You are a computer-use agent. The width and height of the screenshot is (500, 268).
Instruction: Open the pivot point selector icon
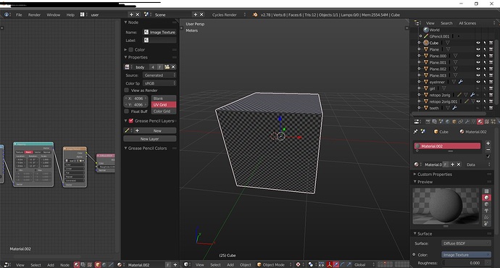(x=310, y=265)
